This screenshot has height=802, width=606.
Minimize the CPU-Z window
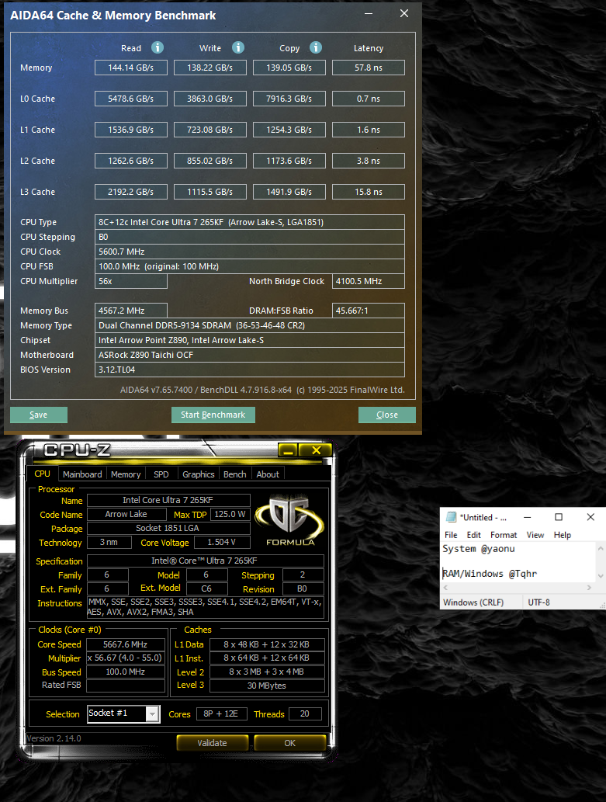[x=288, y=450]
